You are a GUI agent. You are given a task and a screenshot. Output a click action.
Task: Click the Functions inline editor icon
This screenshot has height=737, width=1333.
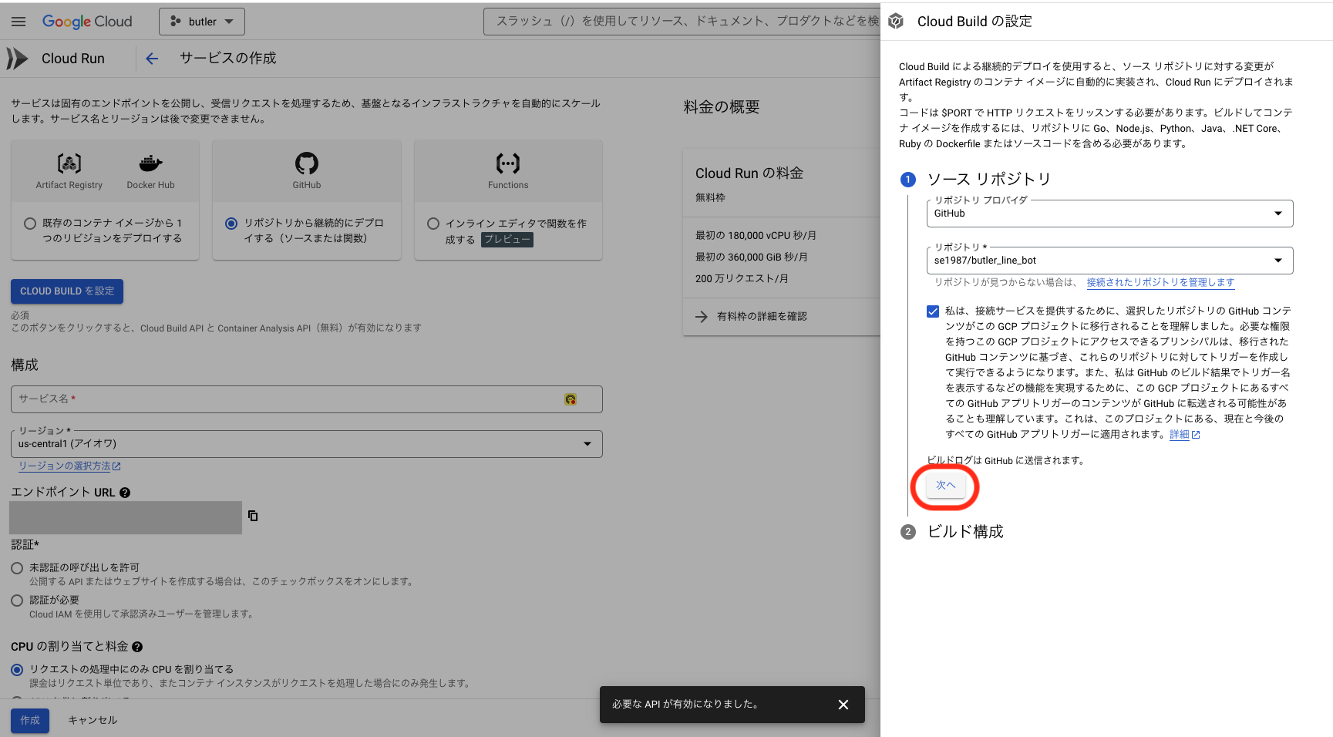(507, 164)
